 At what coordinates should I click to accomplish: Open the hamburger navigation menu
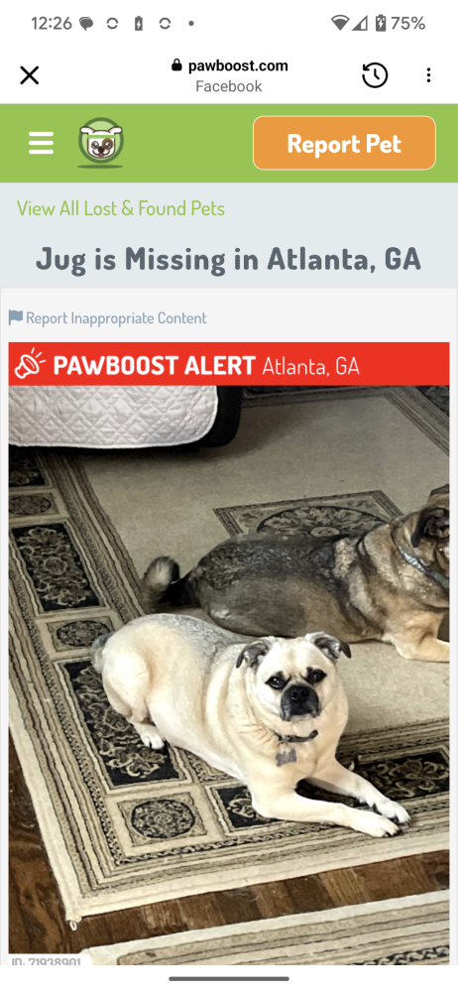tap(41, 143)
